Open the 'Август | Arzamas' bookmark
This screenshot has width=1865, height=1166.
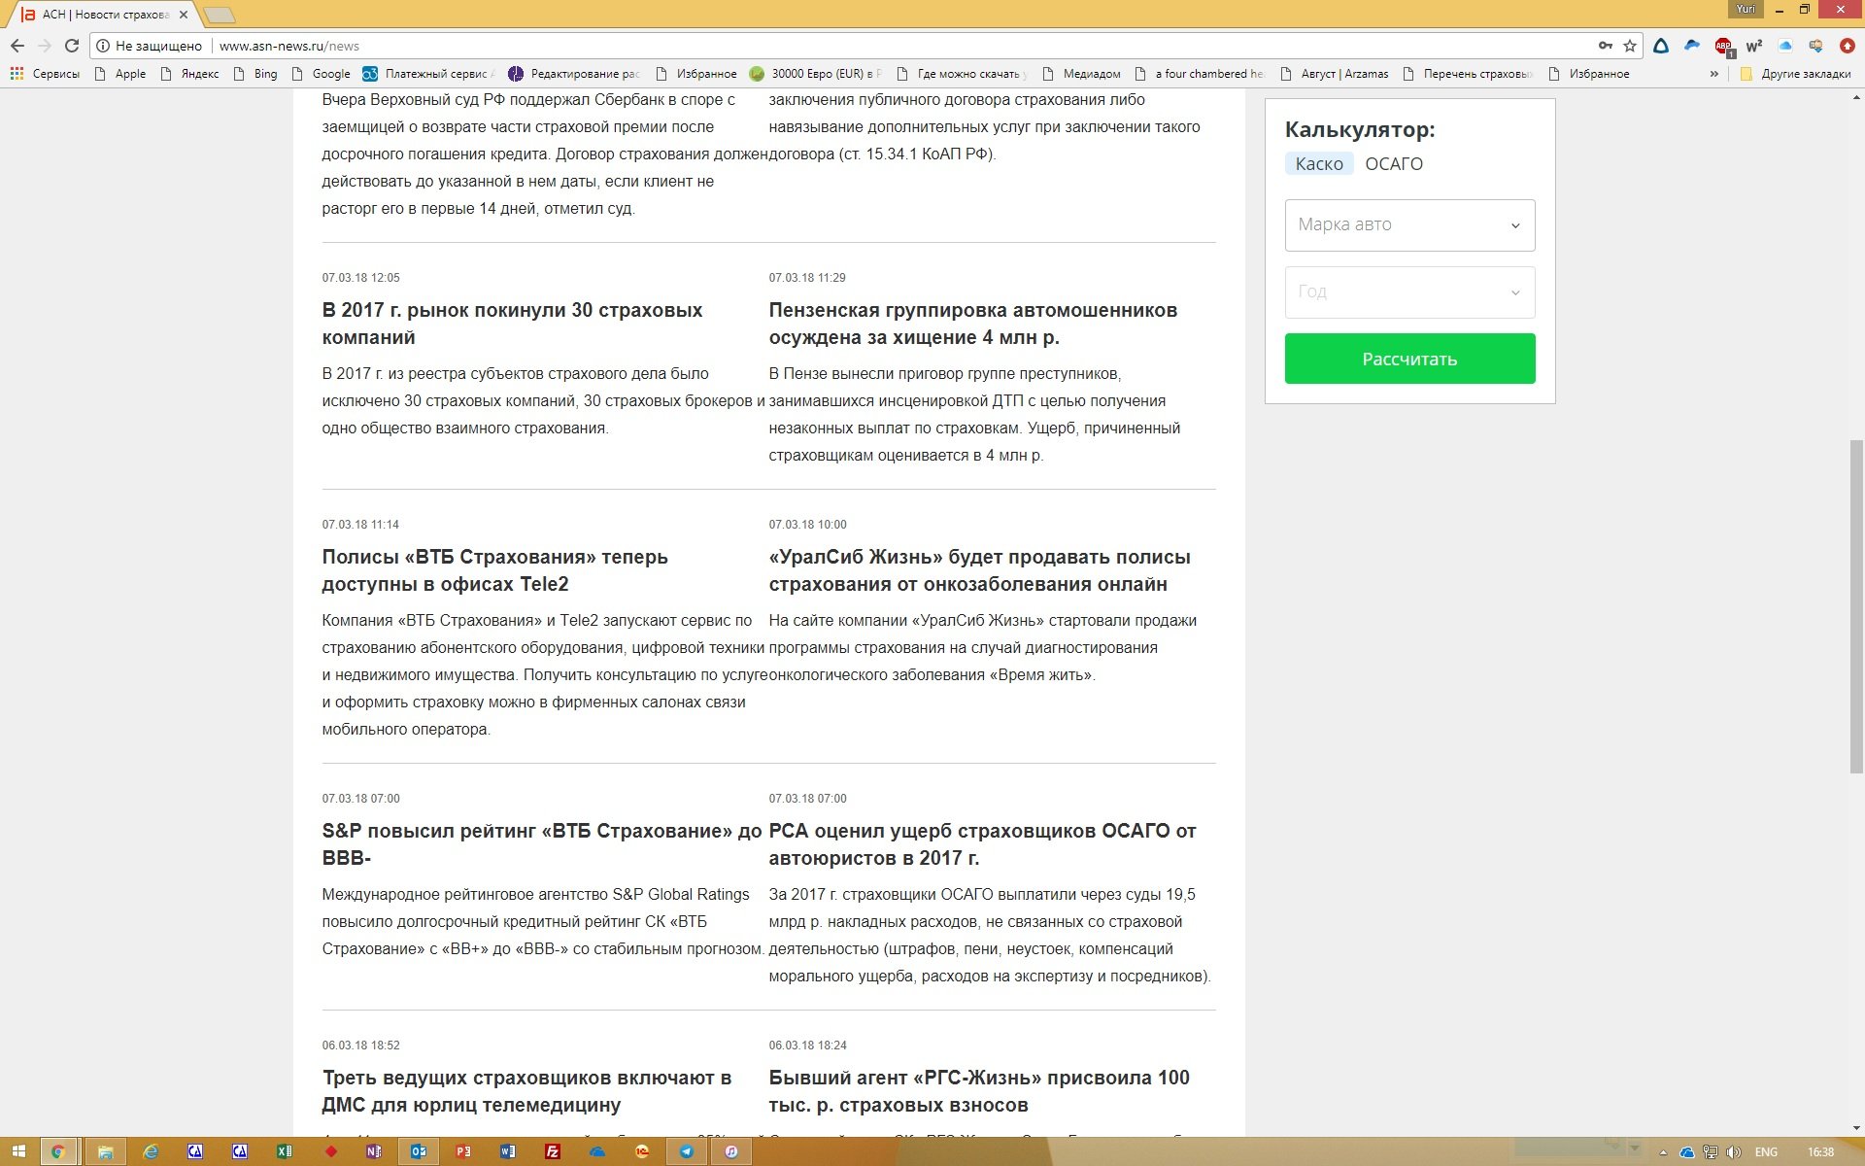1335,74
